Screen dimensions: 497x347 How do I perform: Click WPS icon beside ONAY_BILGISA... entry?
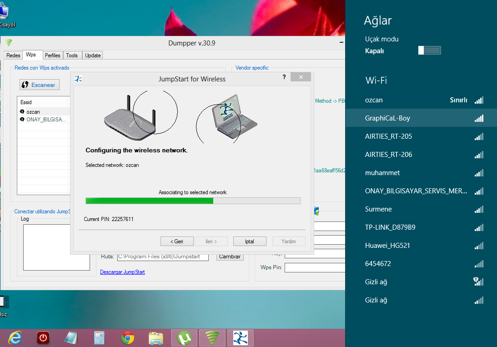[22, 119]
